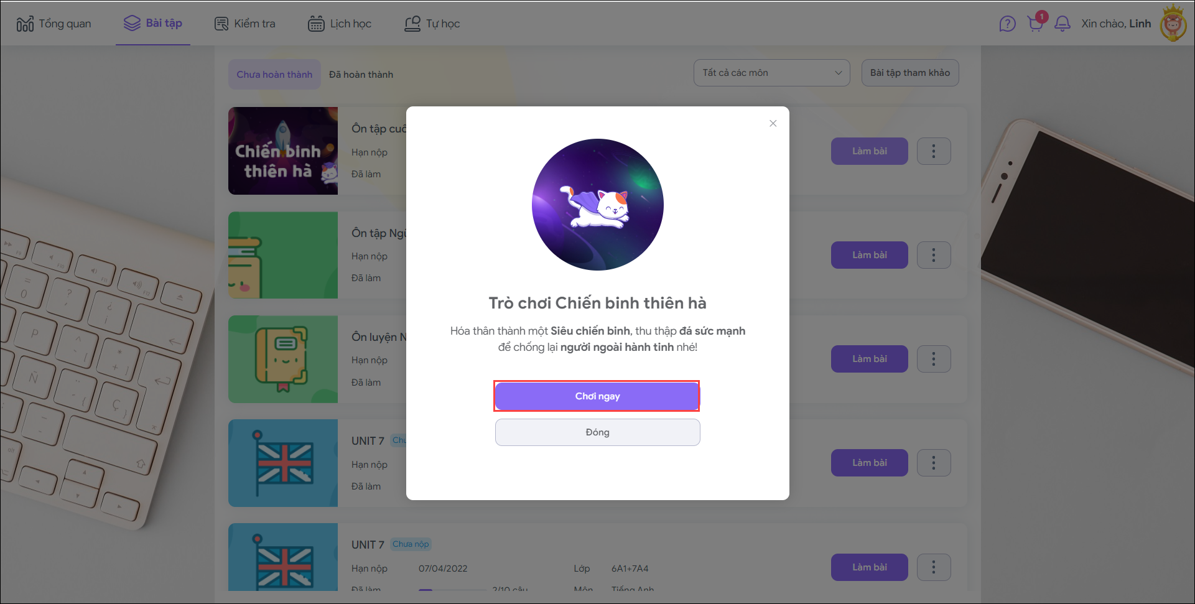Expand the Tất cả các môn dropdown

pyautogui.click(x=771, y=73)
